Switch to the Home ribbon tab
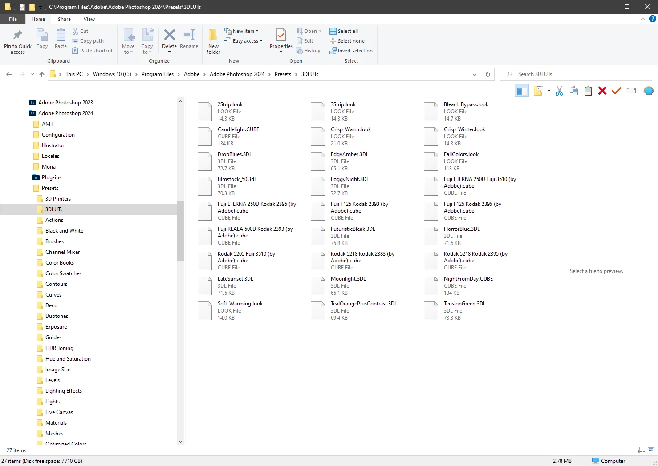This screenshot has width=658, height=466. click(x=38, y=19)
